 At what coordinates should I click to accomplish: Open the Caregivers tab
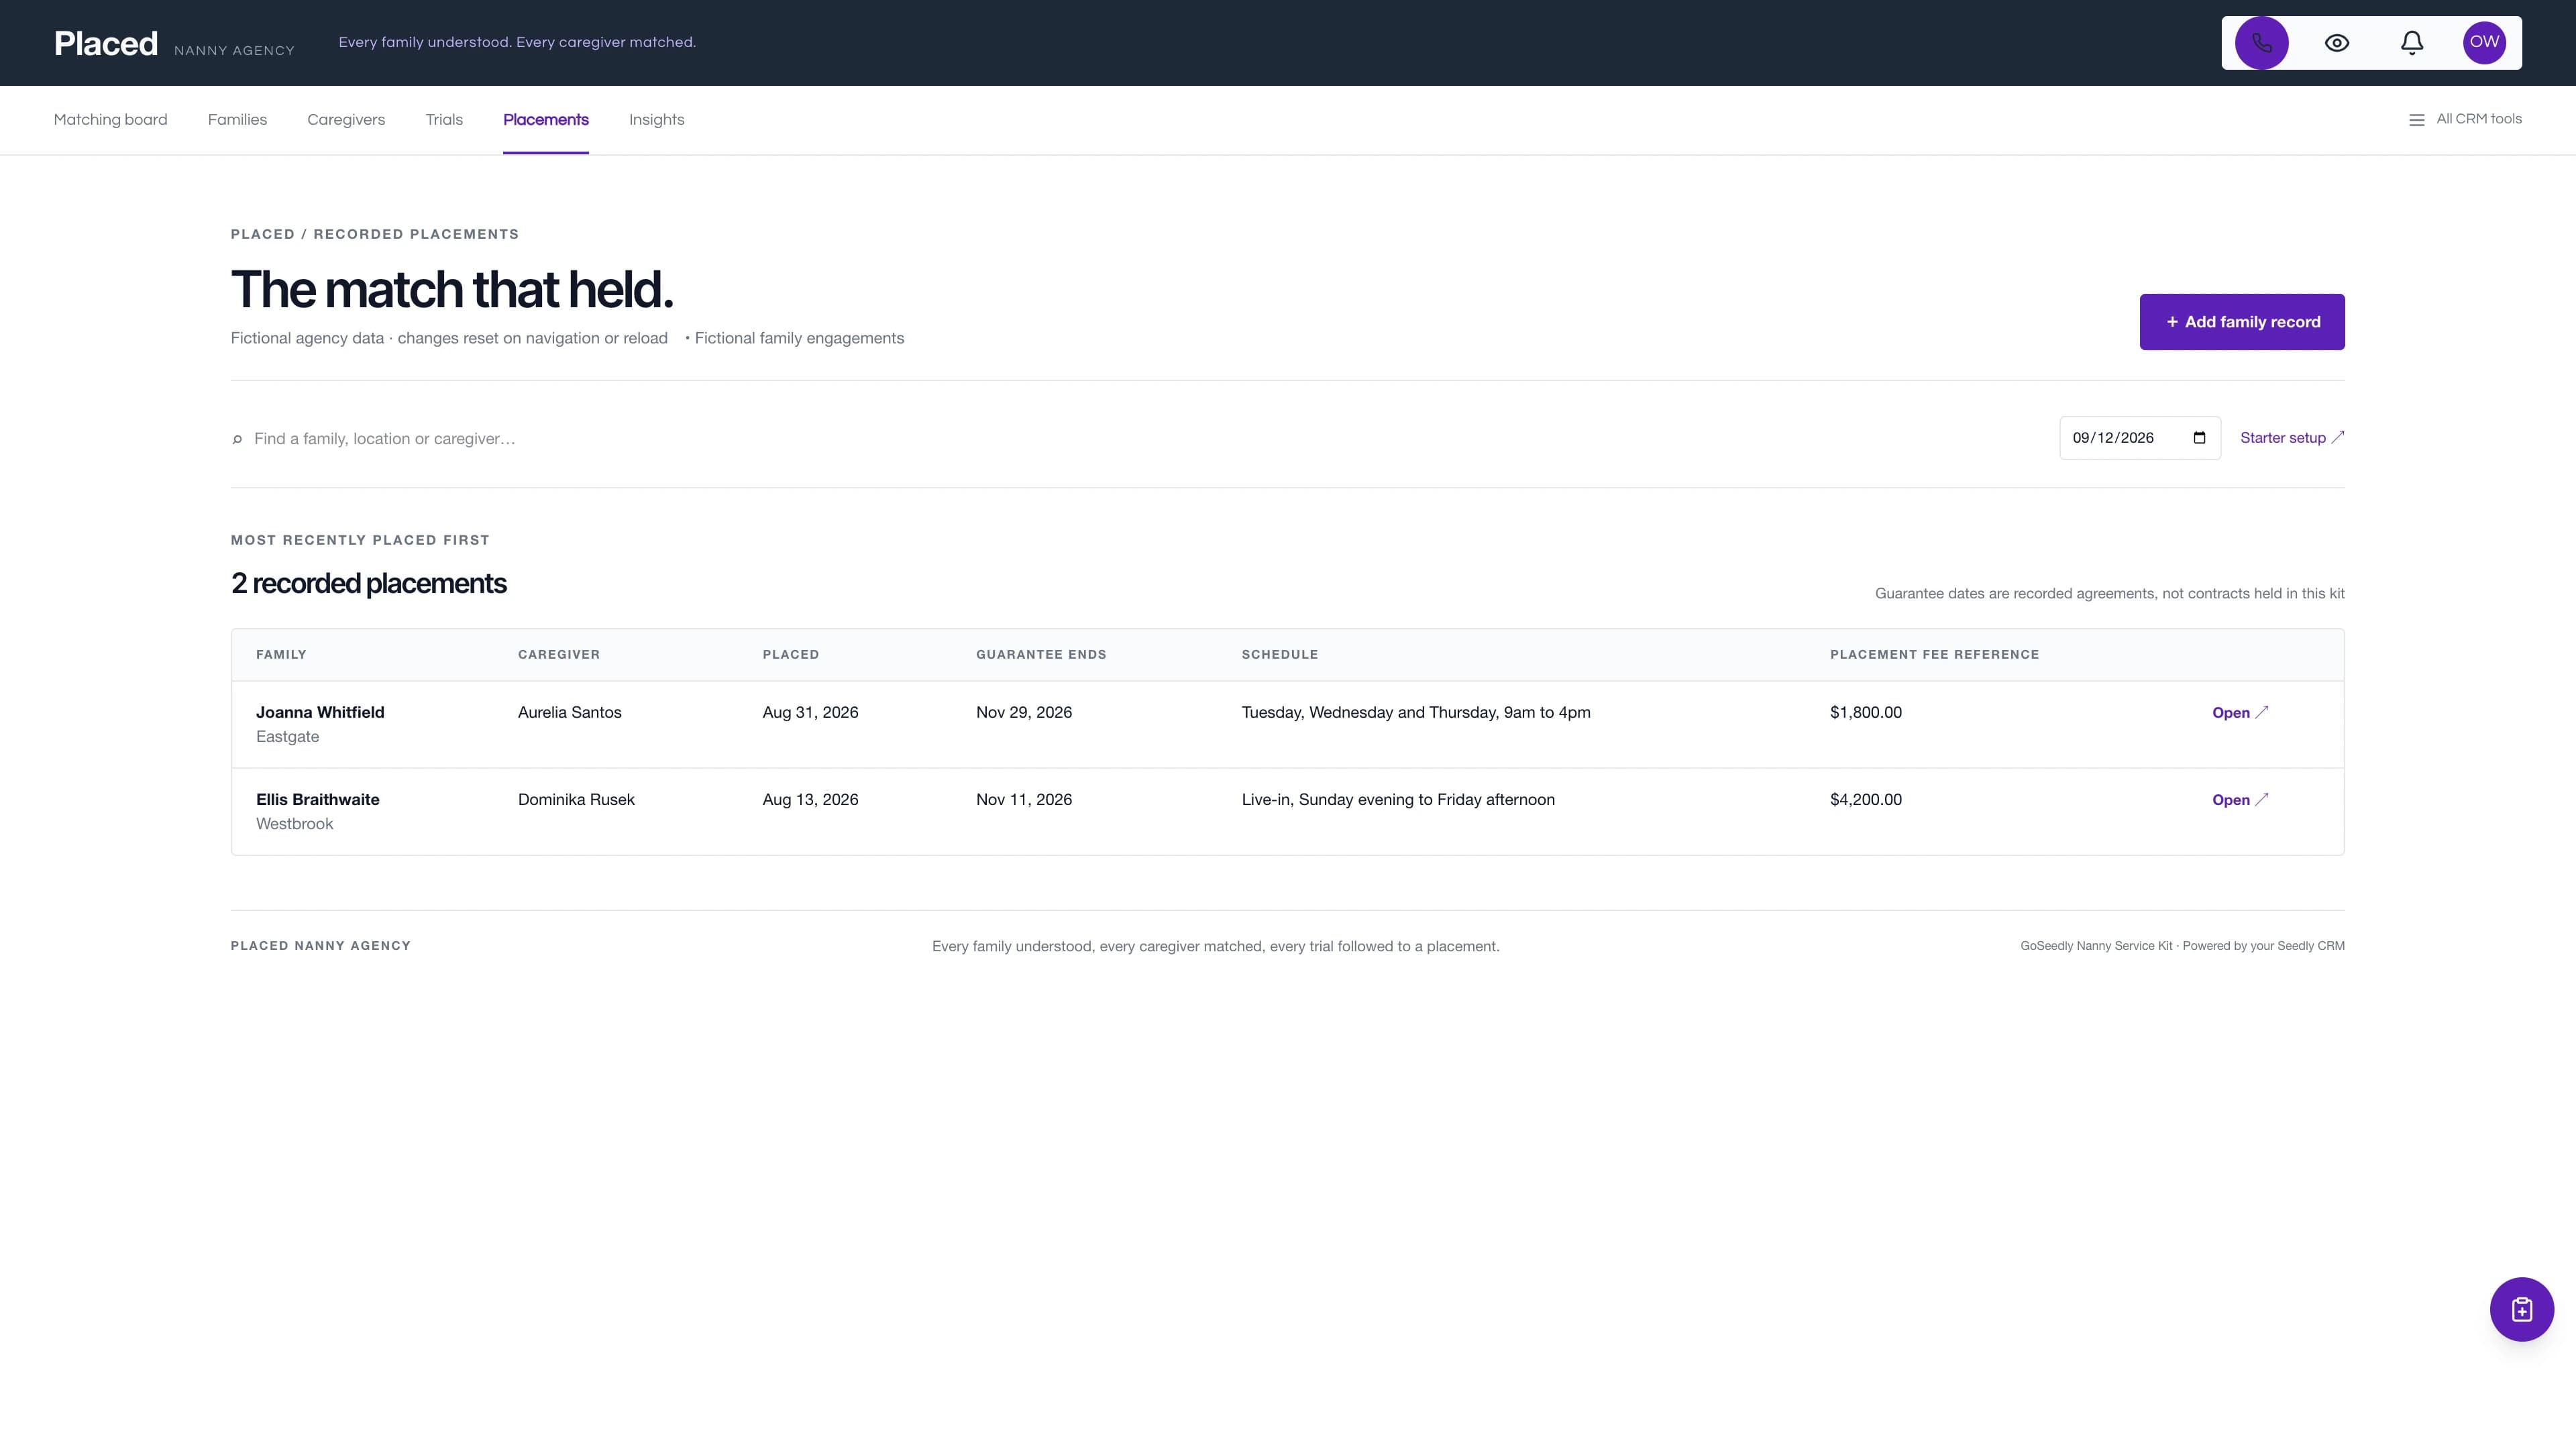tap(346, 120)
